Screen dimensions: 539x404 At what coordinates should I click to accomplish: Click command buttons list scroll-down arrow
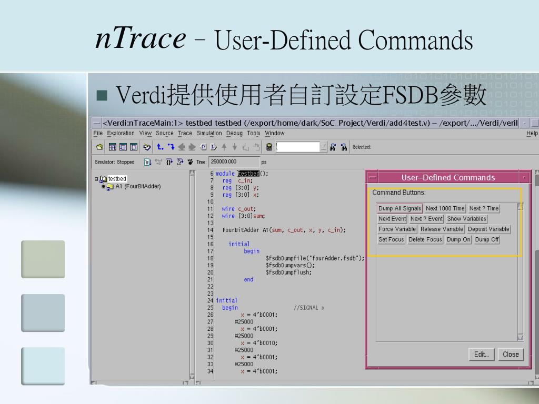click(x=520, y=338)
